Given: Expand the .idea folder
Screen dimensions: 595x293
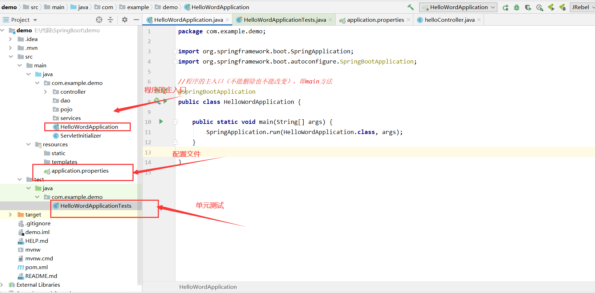Looking at the screenshot, I should tap(11, 39).
